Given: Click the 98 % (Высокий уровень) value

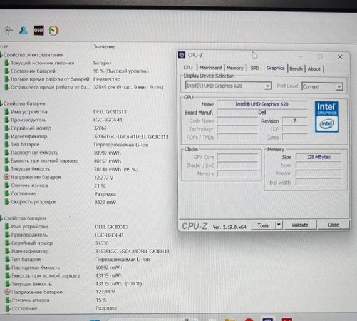Looking at the screenshot, I should 121,71.
